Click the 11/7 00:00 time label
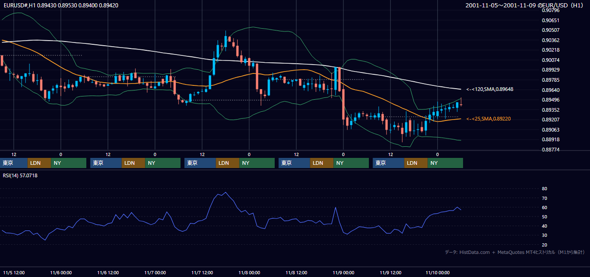 pyautogui.click(x=155, y=273)
